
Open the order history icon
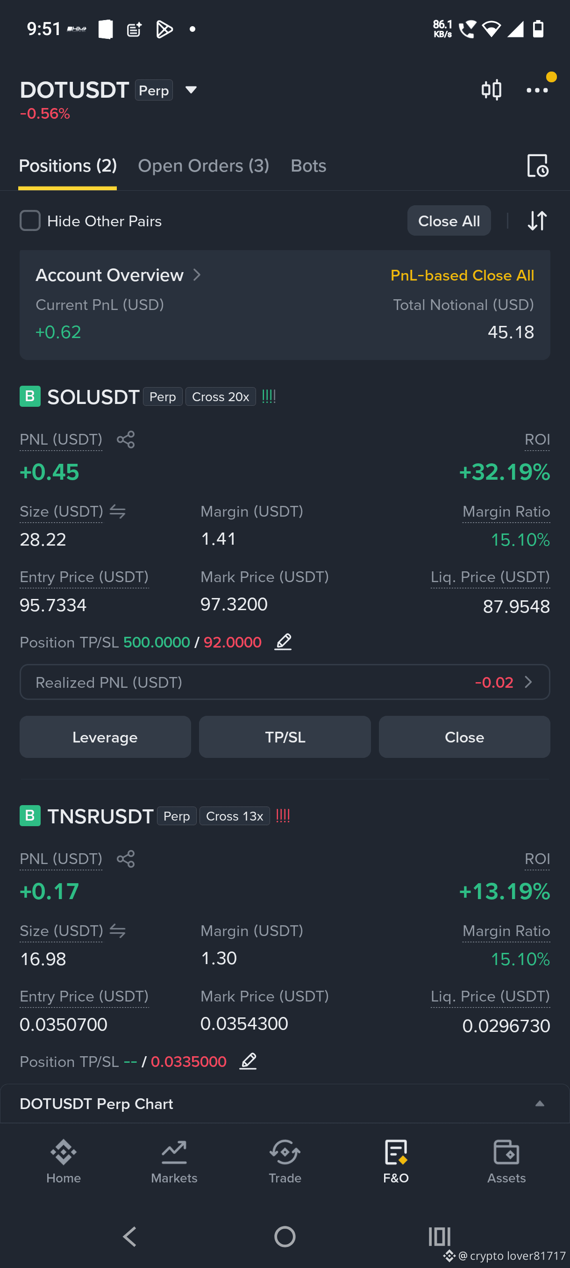(537, 166)
